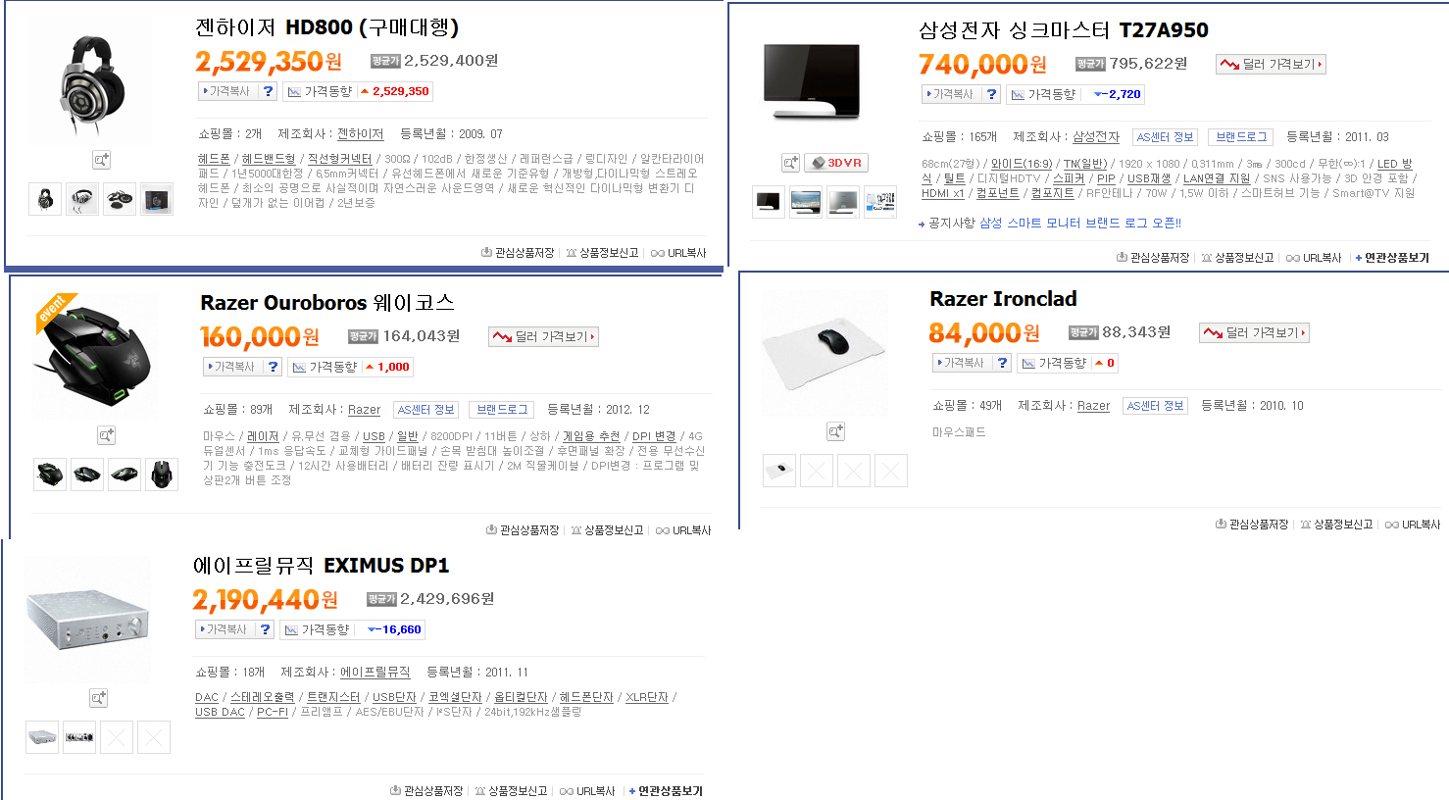1449x800 pixels.
Task: Click the magnifier icon under Razer Ouroboros mouse
Action: (106, 435)
